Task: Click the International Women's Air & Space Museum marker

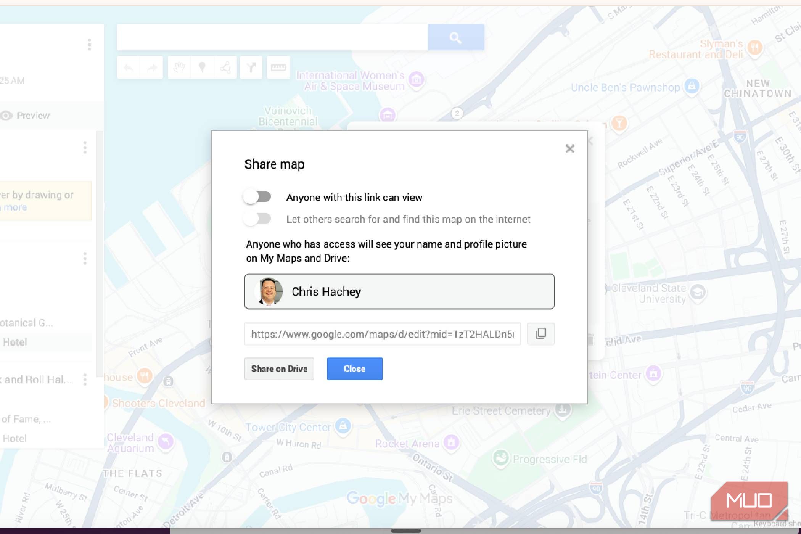Action: [x=417, y=80]
